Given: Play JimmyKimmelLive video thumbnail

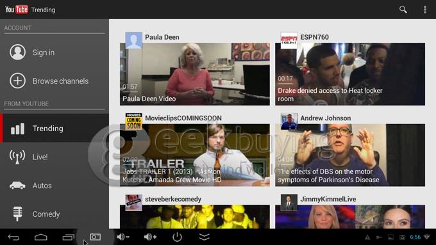Looking at the screenshot, I should (350, 217).
